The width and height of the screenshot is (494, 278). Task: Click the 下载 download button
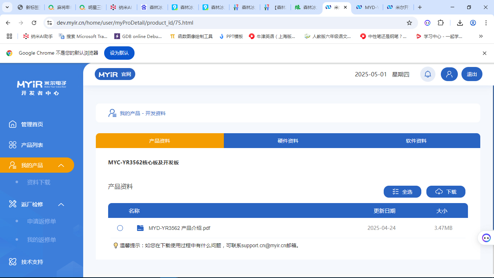point(446,192)
